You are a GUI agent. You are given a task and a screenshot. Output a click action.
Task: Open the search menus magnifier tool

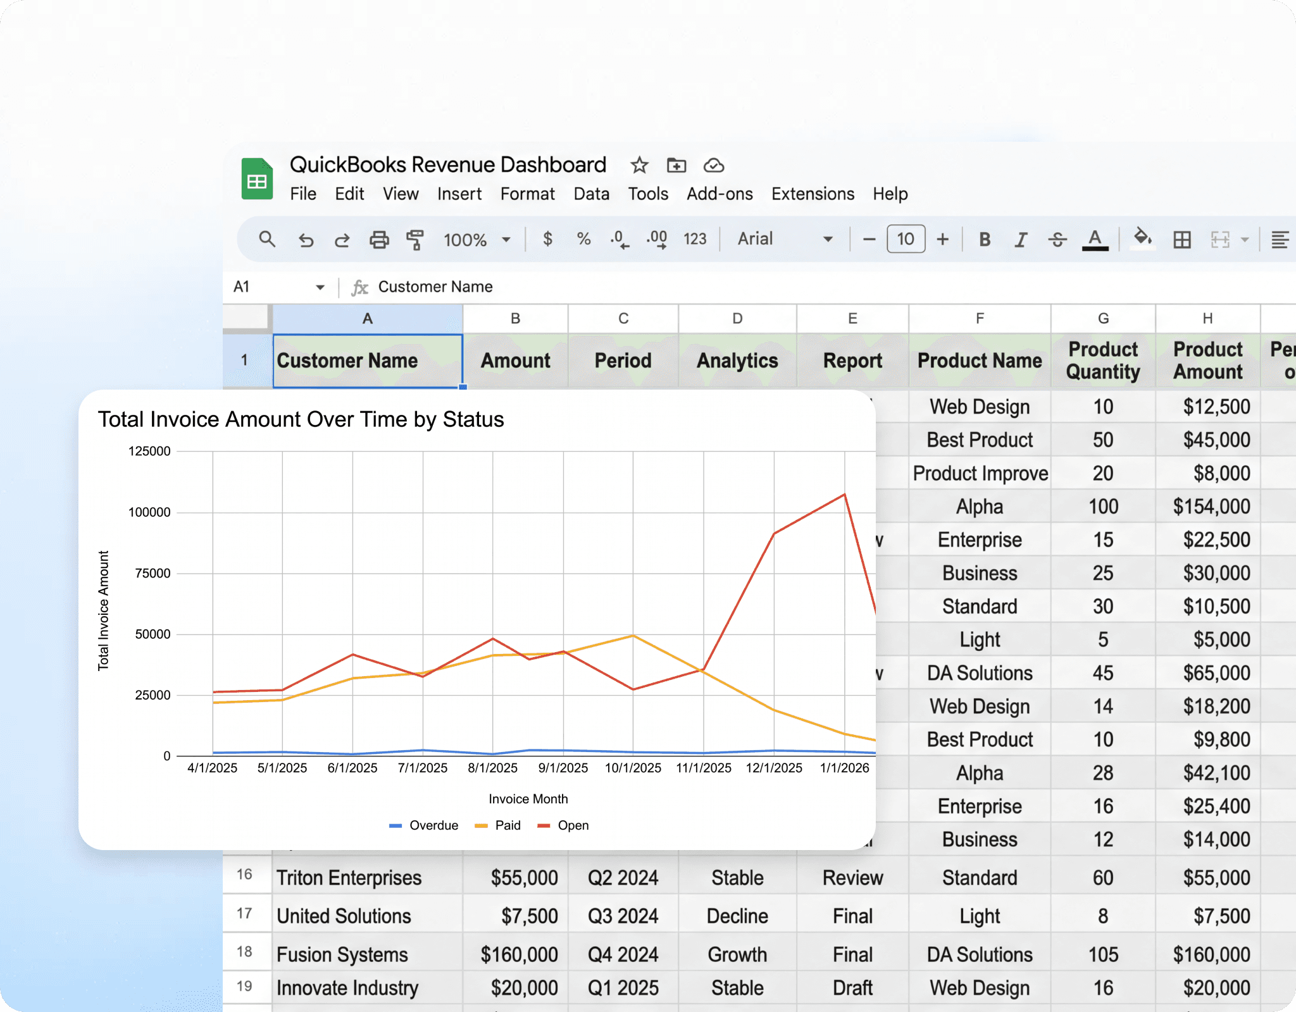267,239
